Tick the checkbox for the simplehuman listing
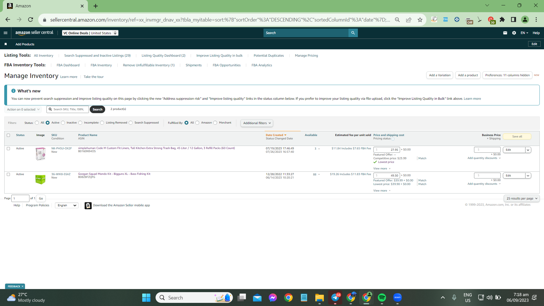The height and width of the screenshot is (306, 544). [8, 149]
